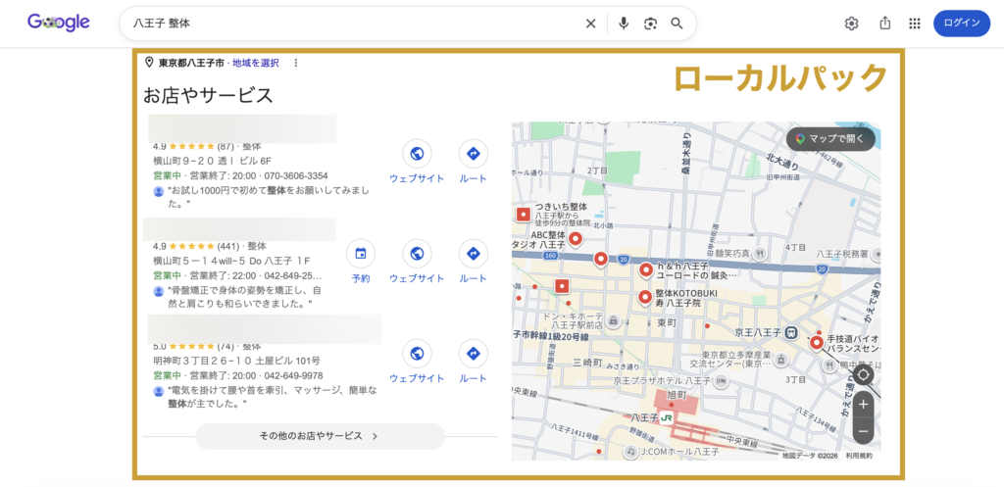
Task: Select the h＆h八王子 map pin
Action: 645,270
